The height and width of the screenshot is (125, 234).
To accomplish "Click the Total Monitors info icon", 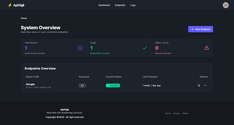I will 80,48.
